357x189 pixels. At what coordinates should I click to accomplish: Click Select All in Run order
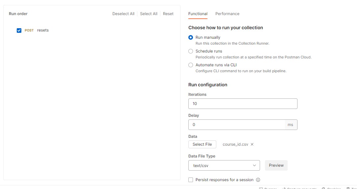pos(149,14)
